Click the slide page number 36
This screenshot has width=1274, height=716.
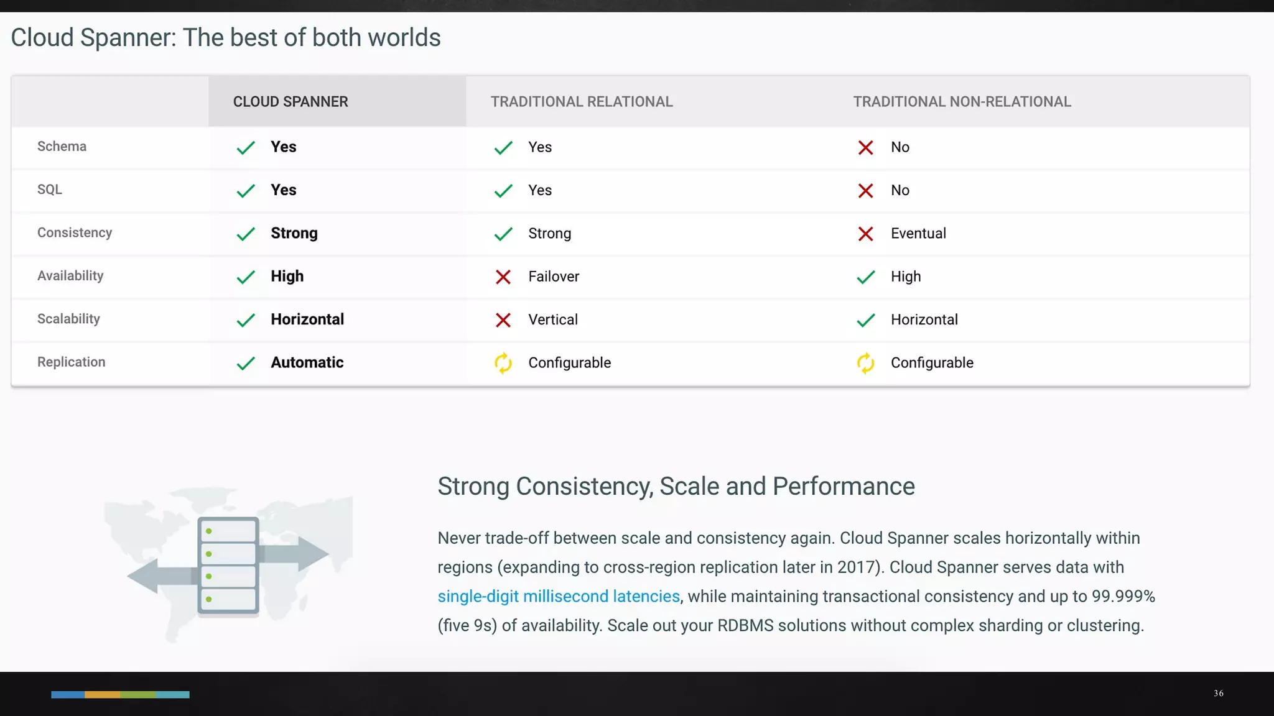1218,693
